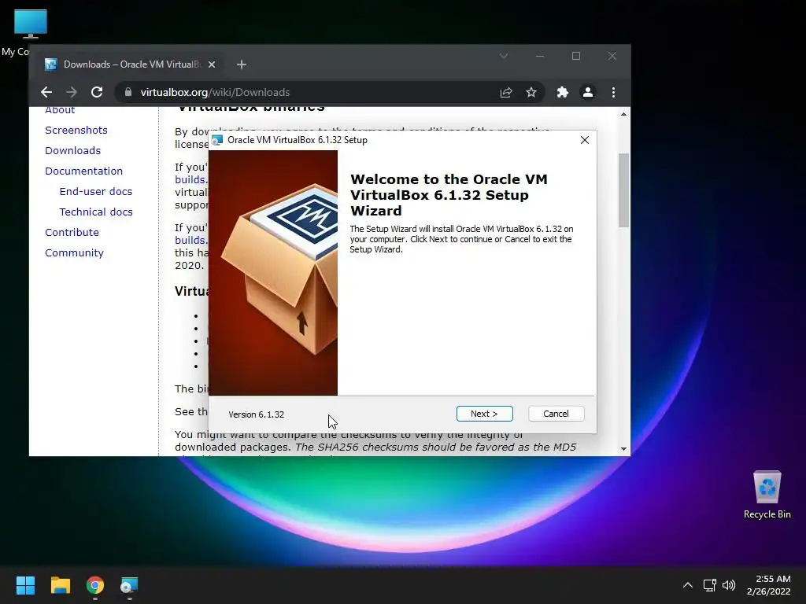Open the Documentation sidebar link
The height and width of the screenshot is (604, 806).
[83, 171]
